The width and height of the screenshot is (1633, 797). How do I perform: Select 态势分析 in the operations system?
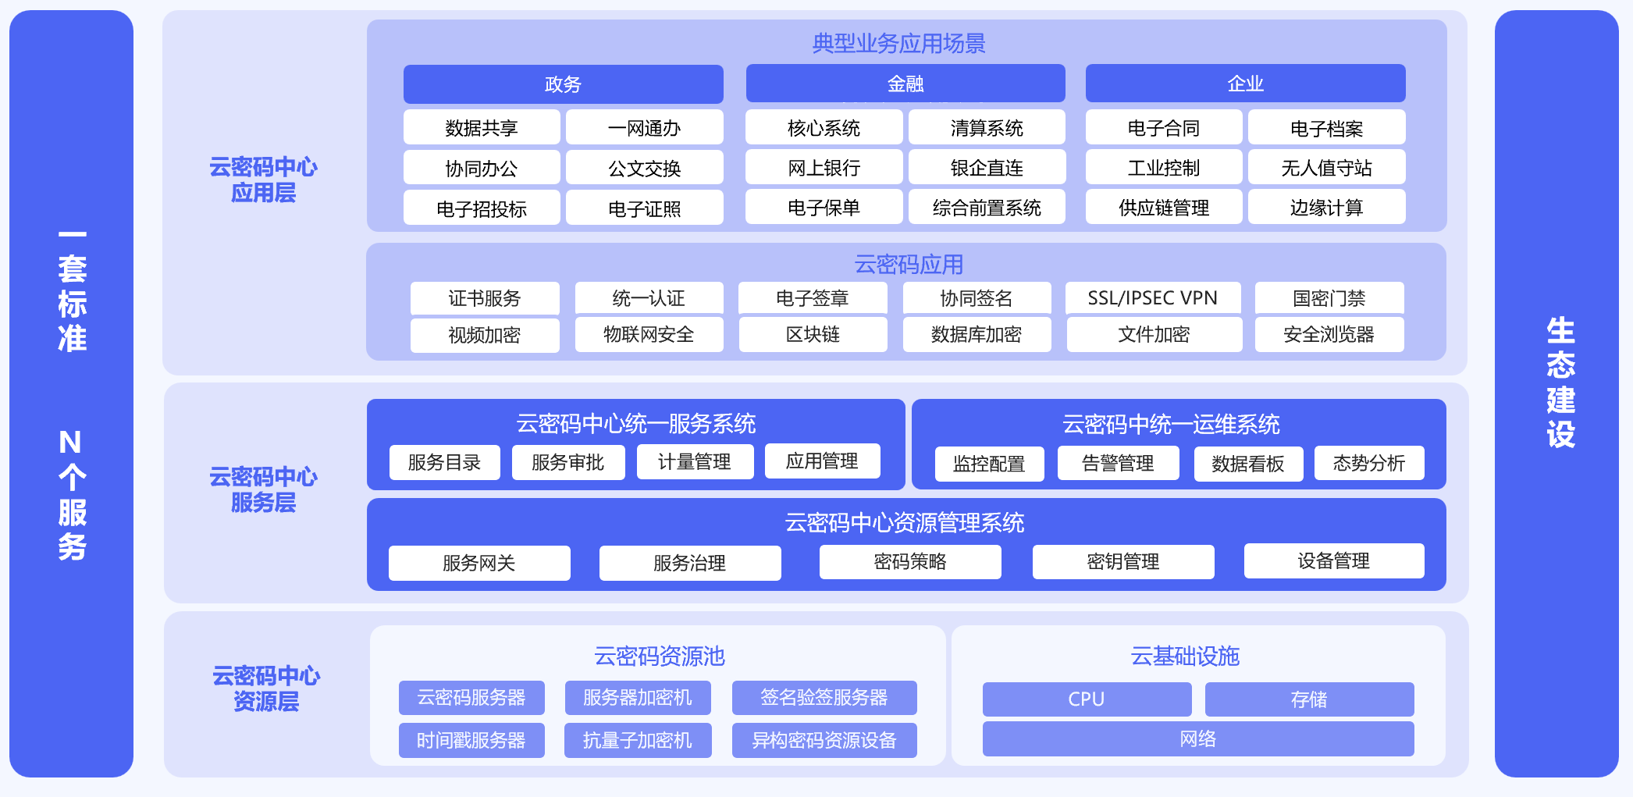pos(1368,464)
